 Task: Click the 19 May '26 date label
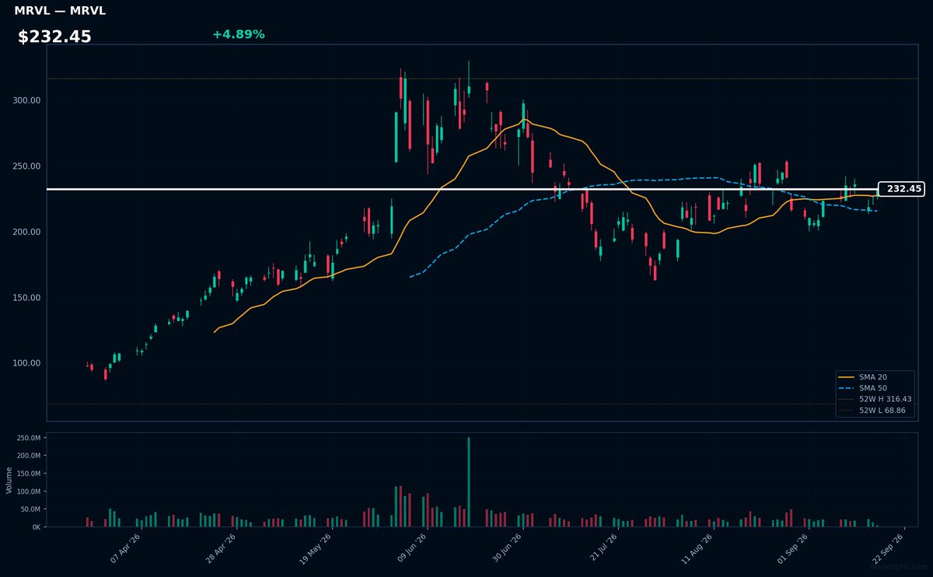click(x=316, y=547)
